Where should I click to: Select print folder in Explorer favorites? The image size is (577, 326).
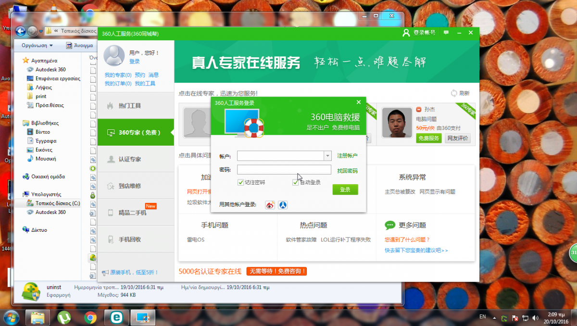(37, 96)
